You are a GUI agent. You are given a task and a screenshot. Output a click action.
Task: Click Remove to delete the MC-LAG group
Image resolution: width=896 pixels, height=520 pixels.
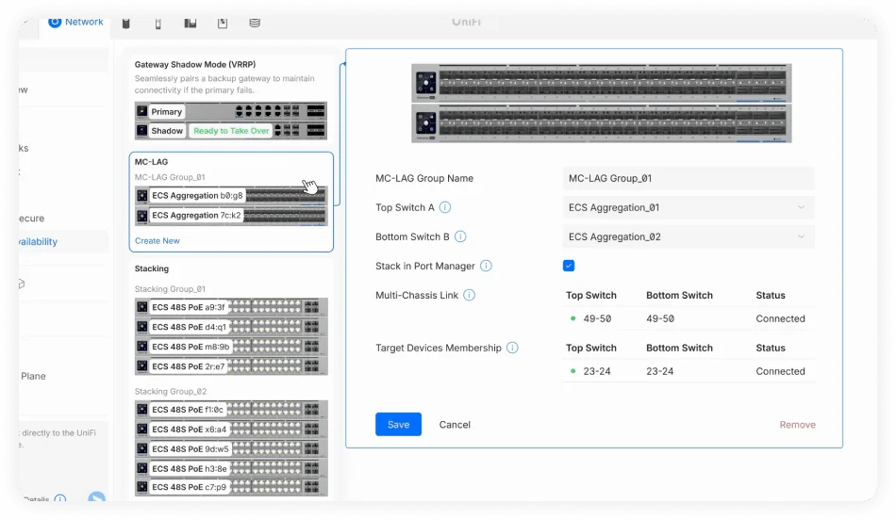tap(797, 424)
